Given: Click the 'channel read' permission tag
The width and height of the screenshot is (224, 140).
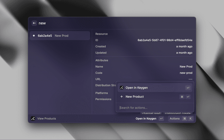Looking at the screenshot, I should pos(151,113).
